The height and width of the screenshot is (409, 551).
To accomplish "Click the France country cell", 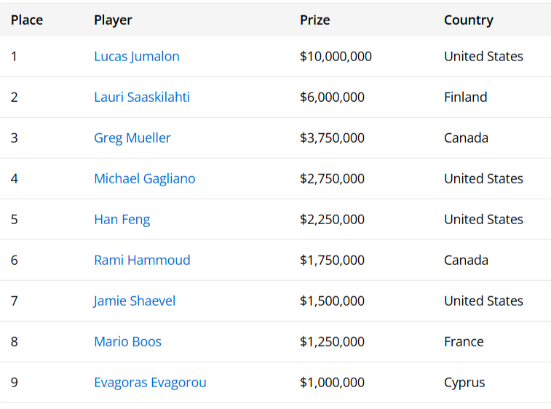I will point(464,342).
